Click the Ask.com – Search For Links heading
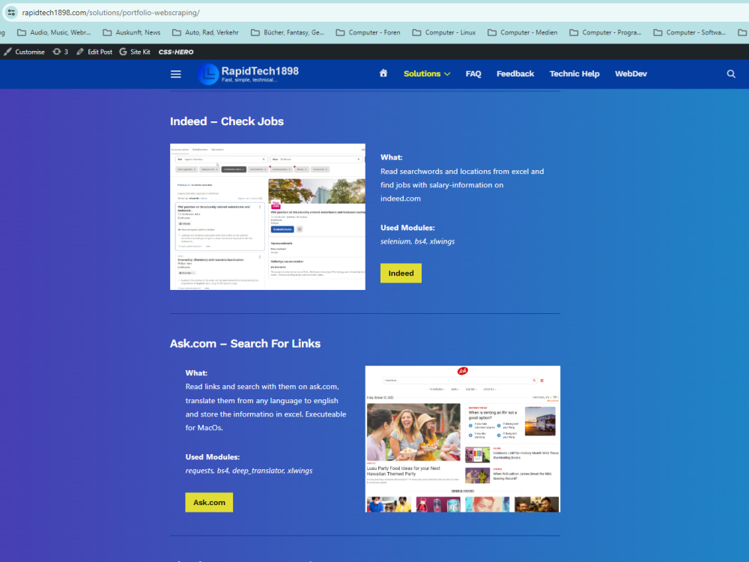 (245, 344)
